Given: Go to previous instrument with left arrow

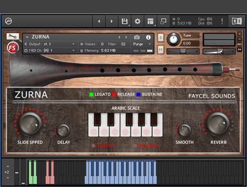Looking at the screenshot, I should coord(99,21).
